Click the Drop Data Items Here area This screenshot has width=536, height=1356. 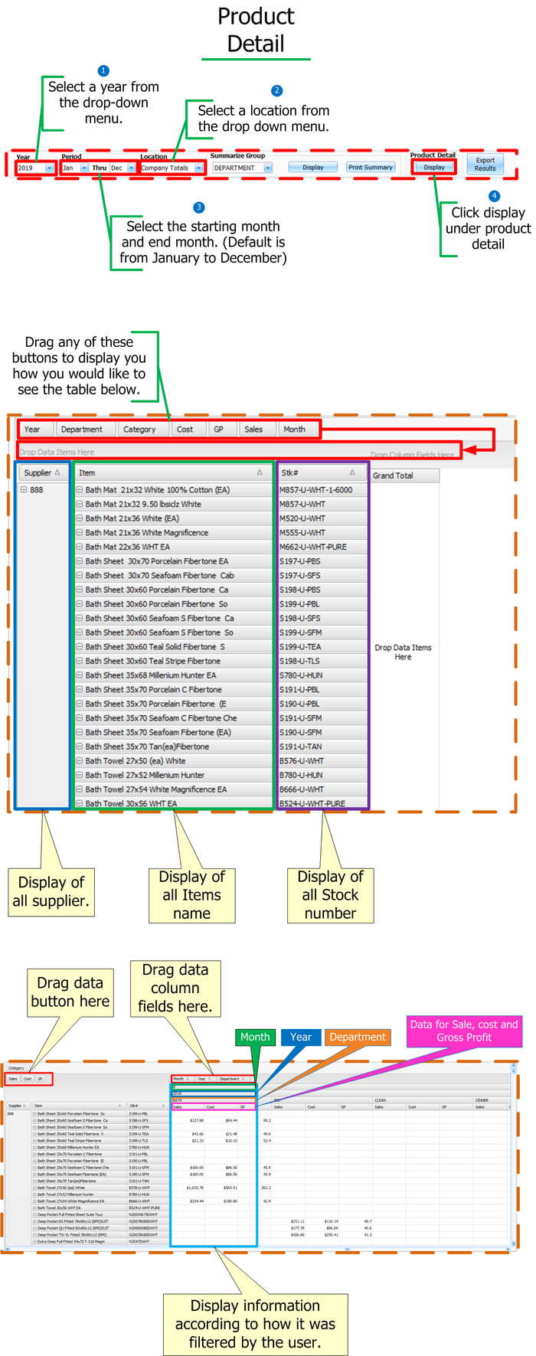click(x=403, y=652)
